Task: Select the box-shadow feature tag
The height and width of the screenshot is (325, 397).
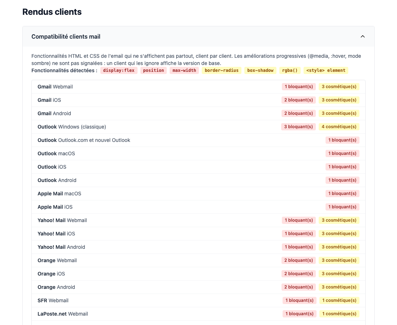Action: (260, 70)
